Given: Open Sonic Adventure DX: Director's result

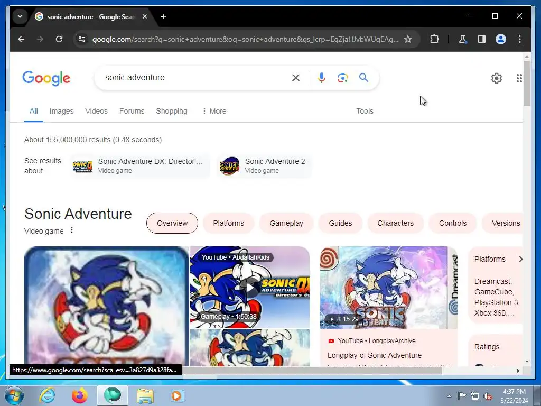Looking at the screenshot, I should (140, 165).
